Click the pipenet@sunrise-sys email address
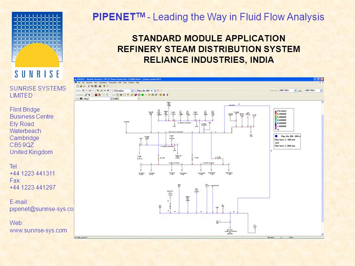This screenshot has width=355, height=266. pos(41,209)
